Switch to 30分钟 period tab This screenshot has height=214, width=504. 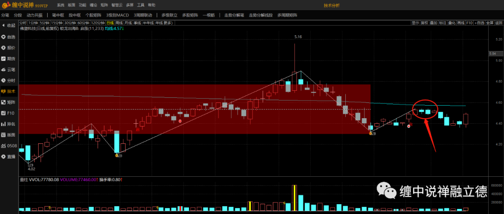click(x=70, y=23)
